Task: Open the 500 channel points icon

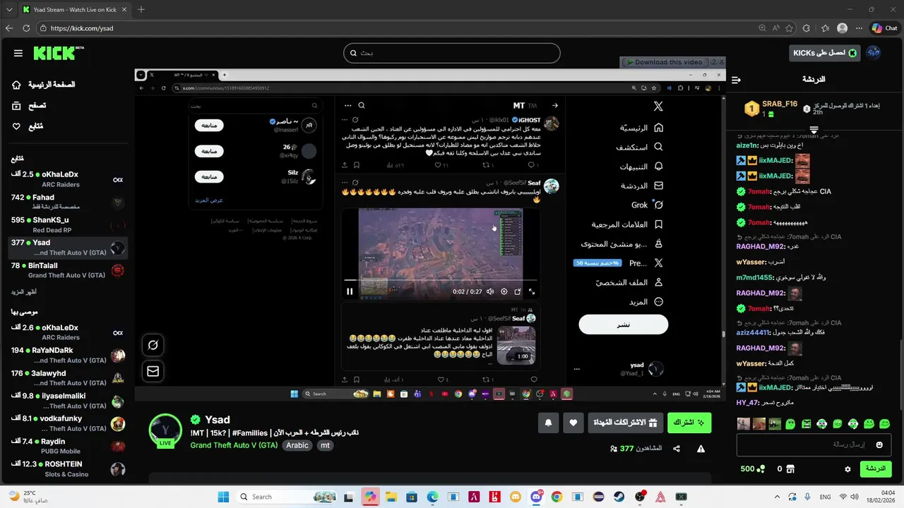Action: pos(761,469)
